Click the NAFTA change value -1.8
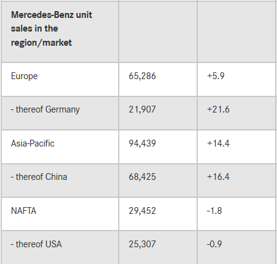Screen dimensions: 277x264 click(x=215, y=211)
